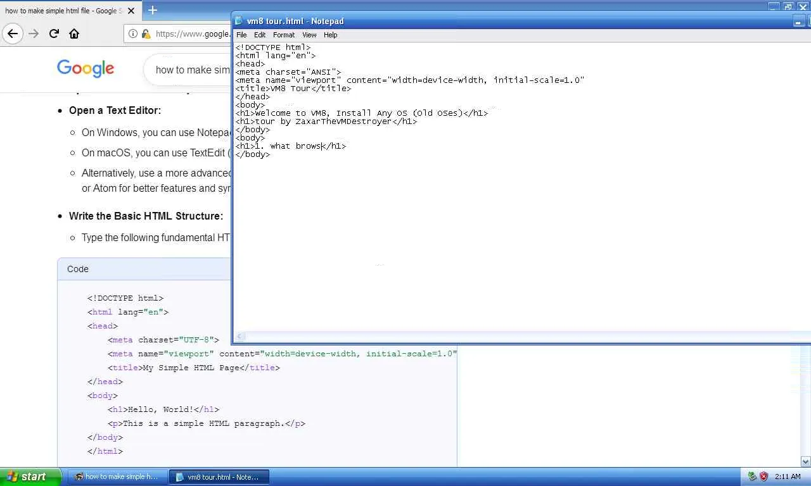The image size is (811, 486).
Task: Open the red security shield tray icon
Action: 763,477
